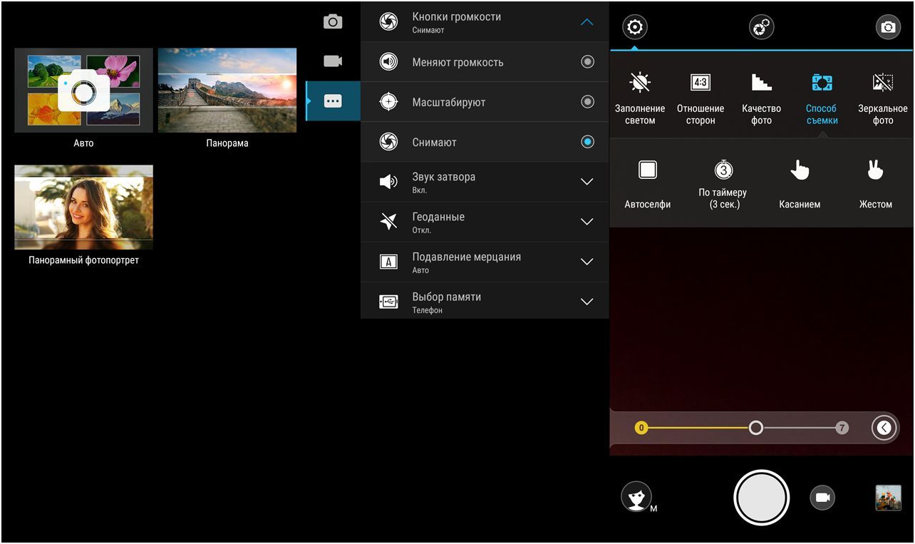Viewport: 915px width, 544px height.
Task: Click the beauty level slider handle
Action: click(755, 428)
